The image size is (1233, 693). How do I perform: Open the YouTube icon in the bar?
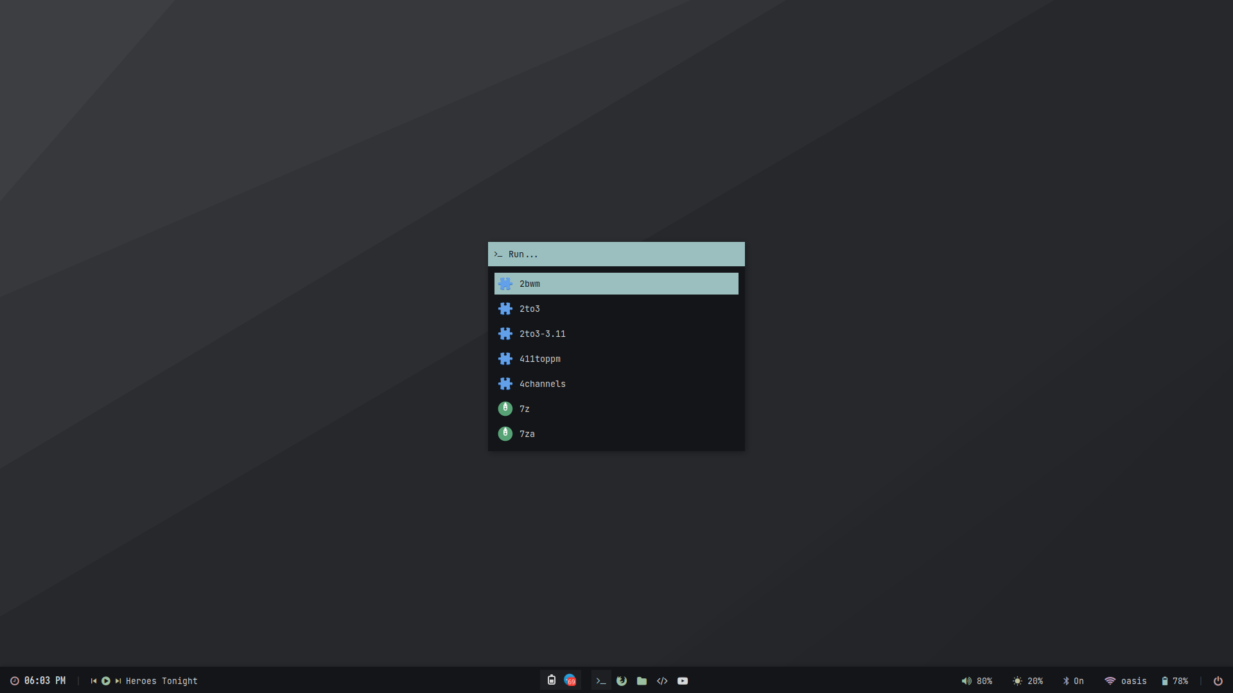[x=683, y=681]
